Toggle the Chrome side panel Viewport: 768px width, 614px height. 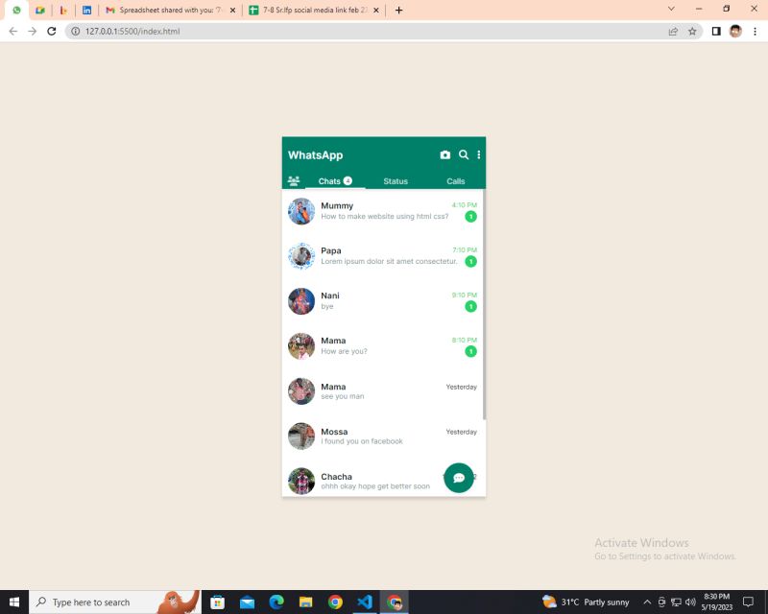point(716,32)
